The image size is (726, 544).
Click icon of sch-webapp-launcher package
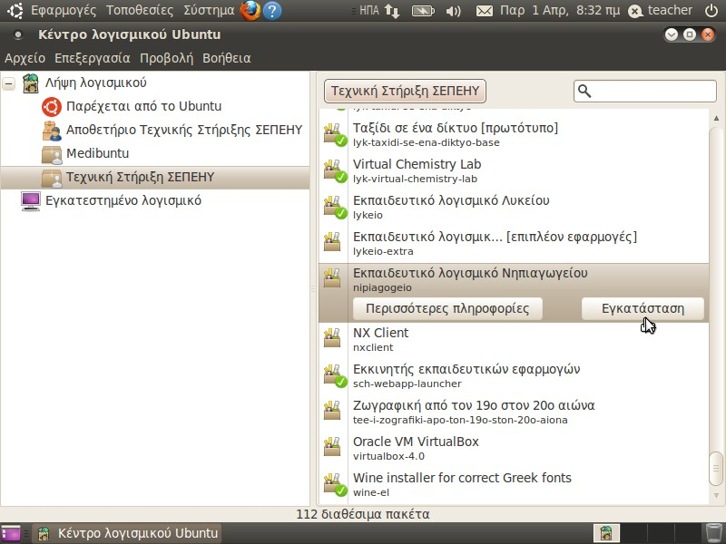point(335,375)
